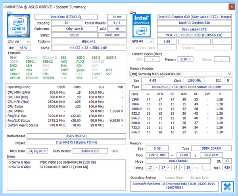The image size is (238, 196).
Task: Click the tRFC 420 field
Action: tap(227, 167)
